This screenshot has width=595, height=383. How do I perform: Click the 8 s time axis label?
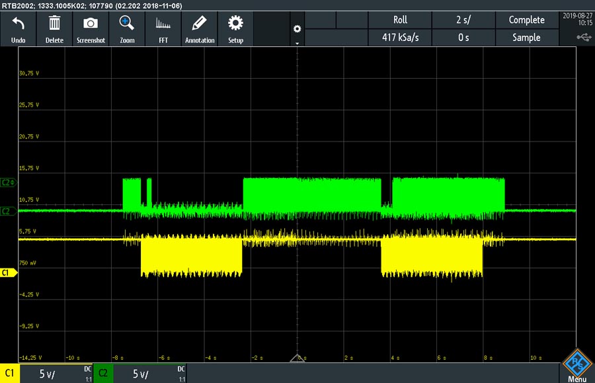488,358
